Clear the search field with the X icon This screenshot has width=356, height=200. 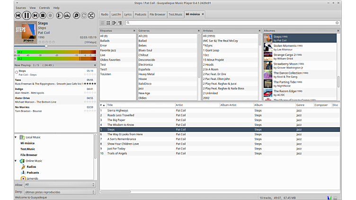(x=337, y=23)
